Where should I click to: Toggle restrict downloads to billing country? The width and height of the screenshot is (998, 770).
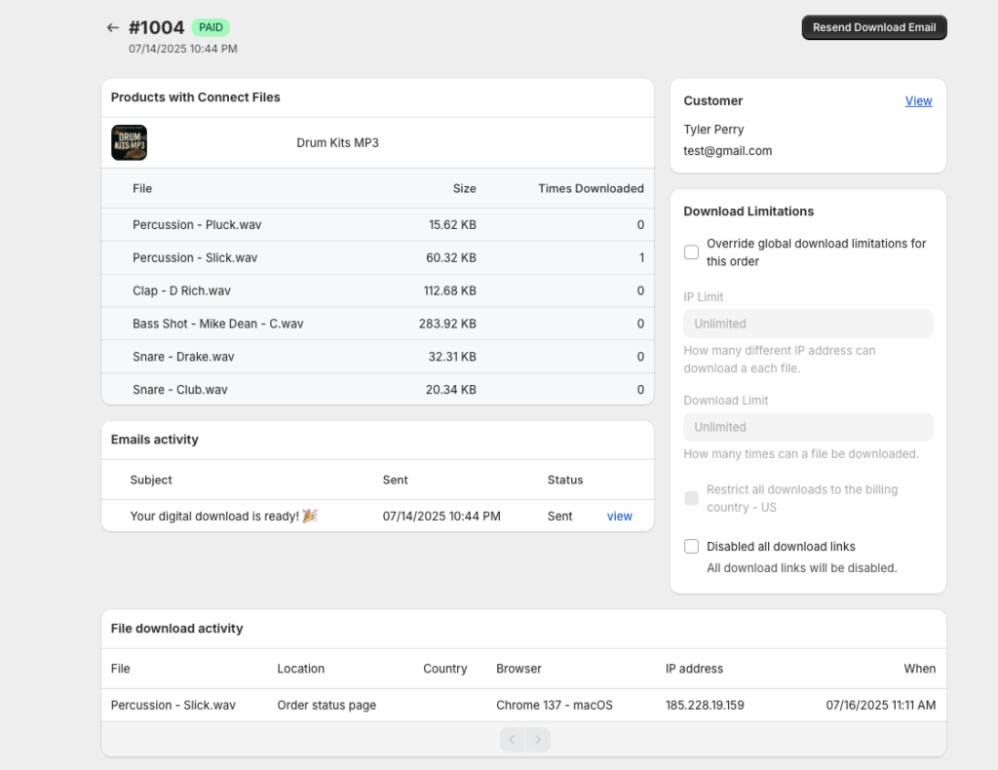[691, 498]
